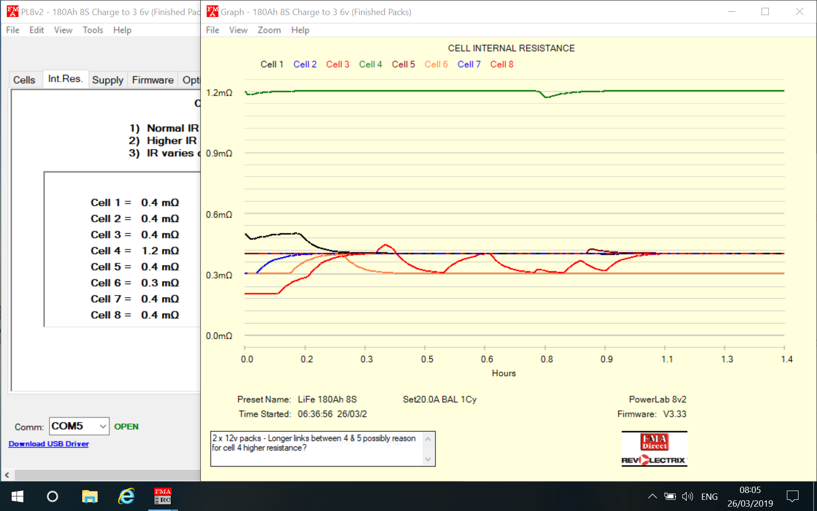This screenshot has height=511, width=817.
Task: Toggle the Cell 8 legend label
Action: coord(501,64)
